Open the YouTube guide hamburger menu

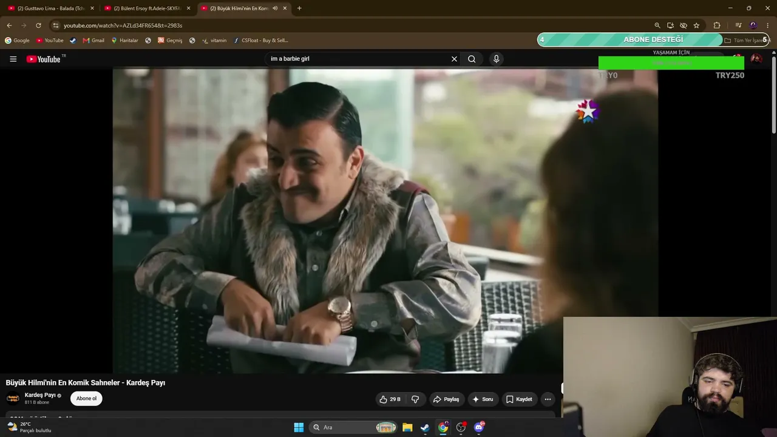(13, 59)
